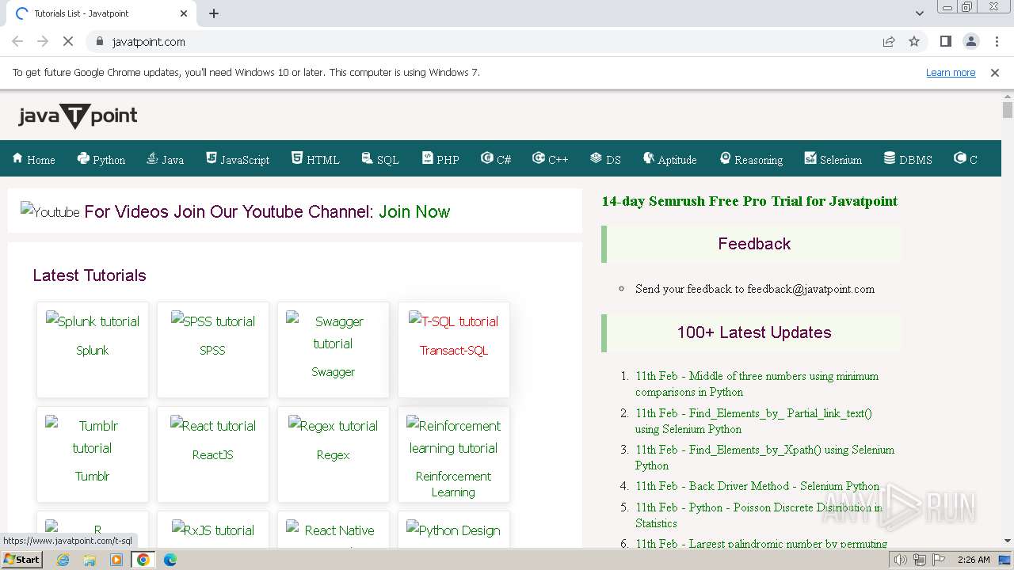
Task: Open the Reasoning menu item
Action: (x=751, y=159)
